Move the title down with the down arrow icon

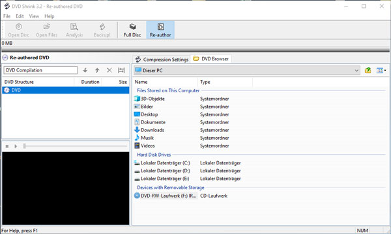(85, 70)
